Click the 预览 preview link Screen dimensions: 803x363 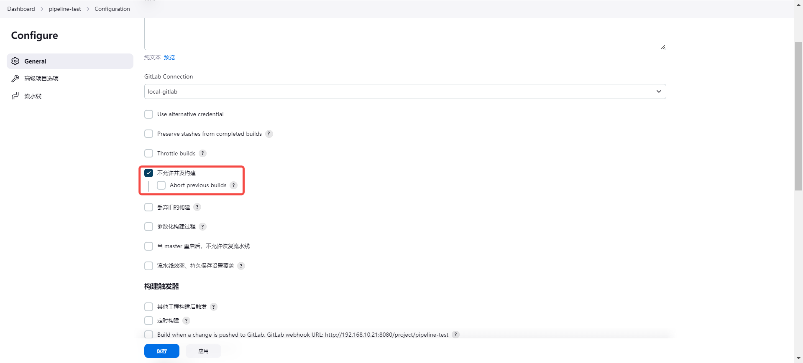click(x=169, y=57)
